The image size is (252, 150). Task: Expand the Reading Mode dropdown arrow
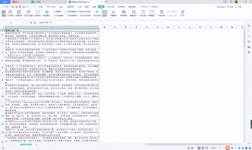coord(50,16)
